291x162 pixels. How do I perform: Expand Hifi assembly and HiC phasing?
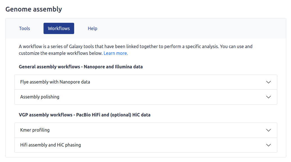tap(51, 145)
